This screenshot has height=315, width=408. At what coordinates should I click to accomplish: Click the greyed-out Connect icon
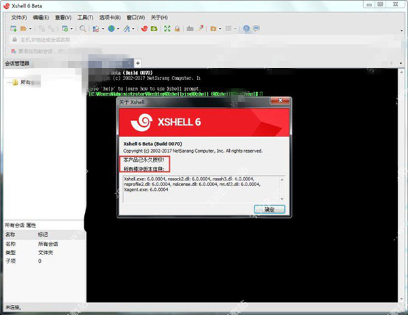click(x=41, y=29)
